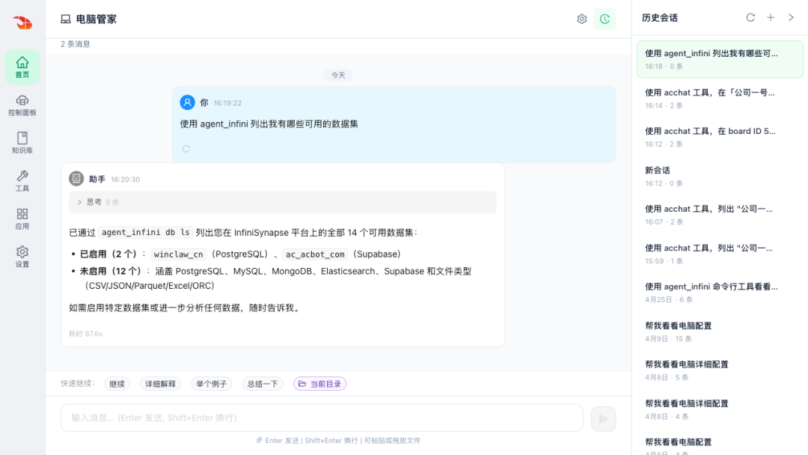Click the agent_infini db ls command text

[145, 233]
